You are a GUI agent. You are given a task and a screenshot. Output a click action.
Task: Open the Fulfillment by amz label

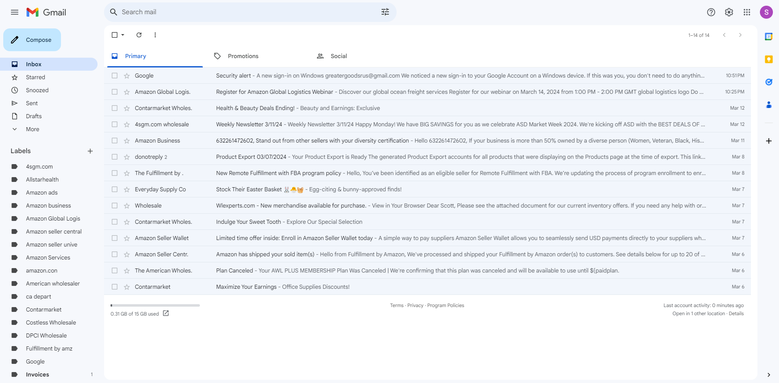[x=49, y=348]
